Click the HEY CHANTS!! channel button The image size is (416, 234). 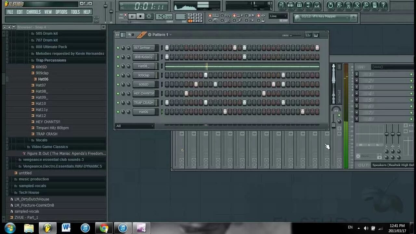coord(144,93)
